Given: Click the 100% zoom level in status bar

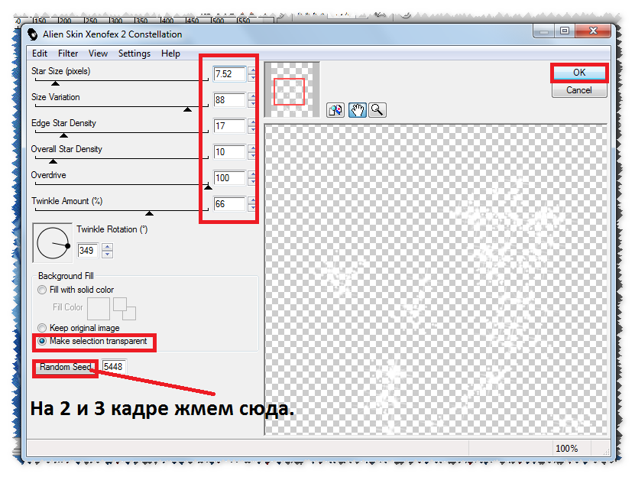Looking at the screenshot, I should point(566,449).
